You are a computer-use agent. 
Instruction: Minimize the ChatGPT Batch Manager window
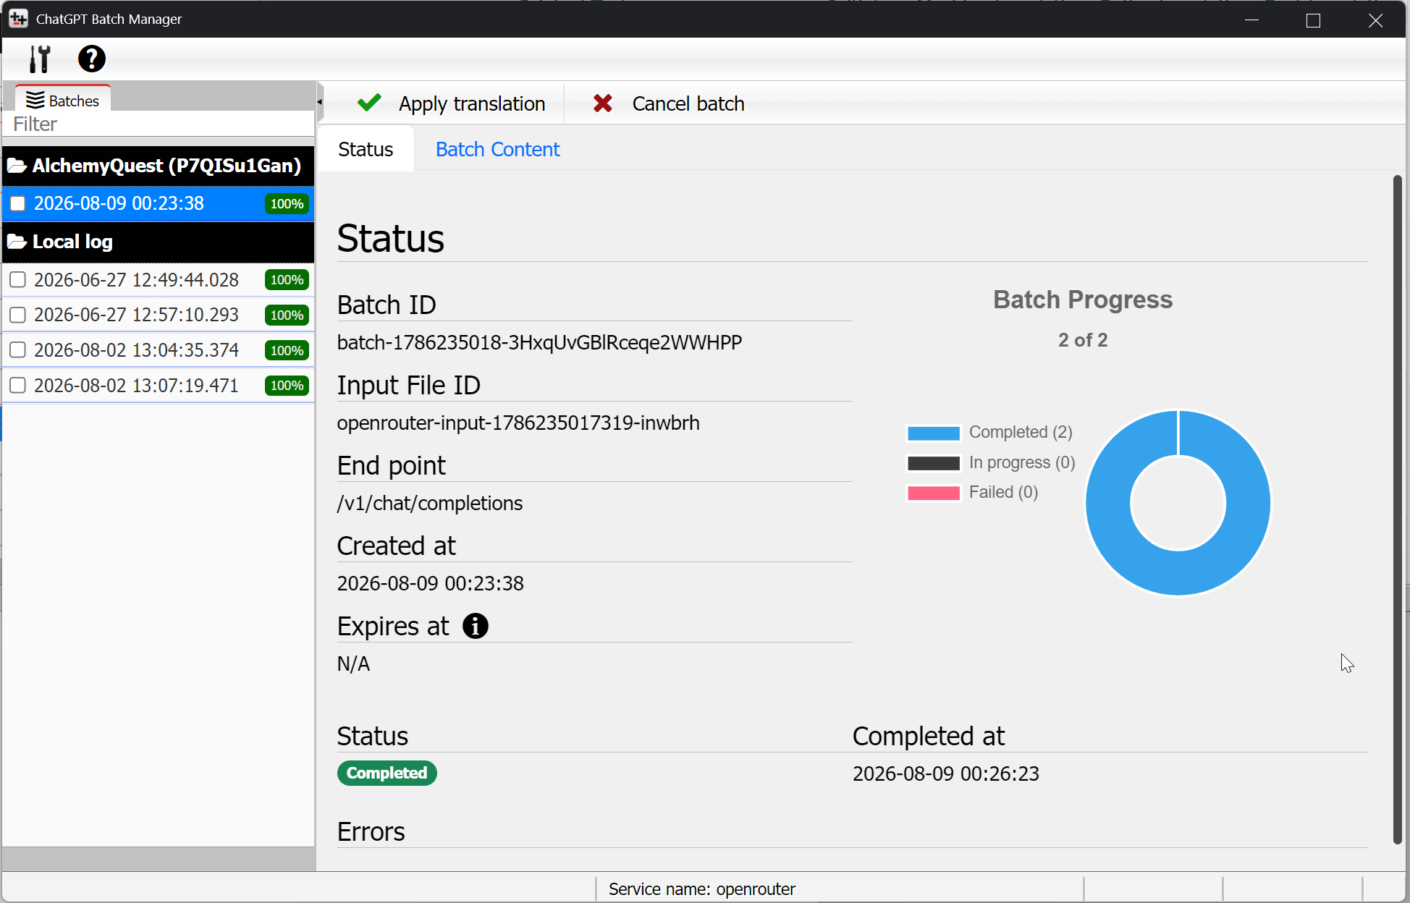[1252, 20]
